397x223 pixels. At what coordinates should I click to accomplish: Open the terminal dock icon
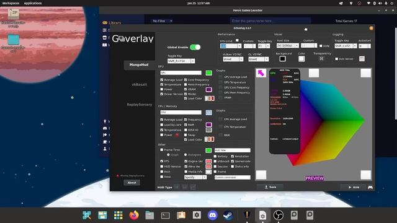(166, 216)
